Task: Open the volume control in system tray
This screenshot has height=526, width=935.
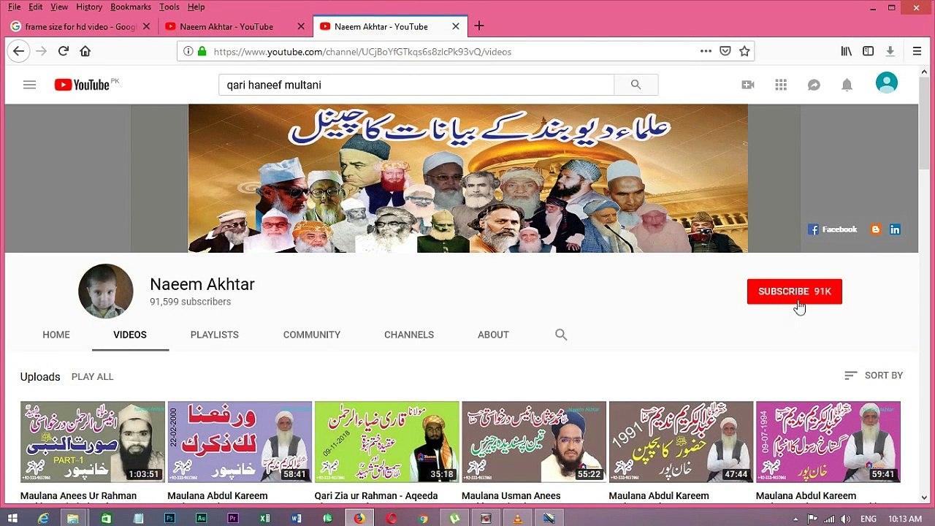Action: [x=847, y=519]
